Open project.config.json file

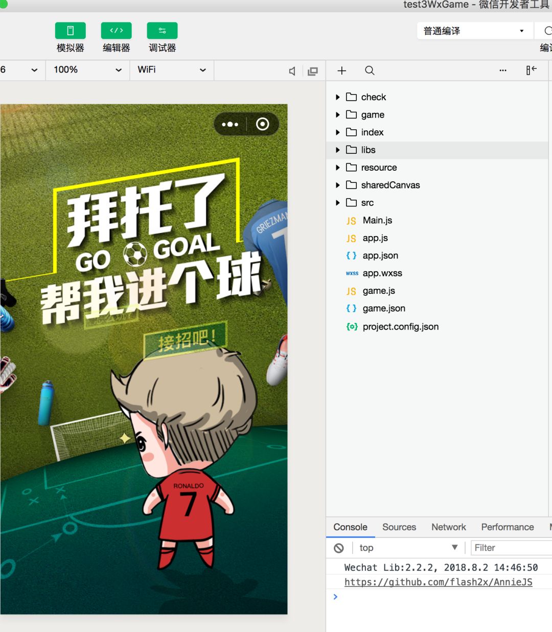437,326
